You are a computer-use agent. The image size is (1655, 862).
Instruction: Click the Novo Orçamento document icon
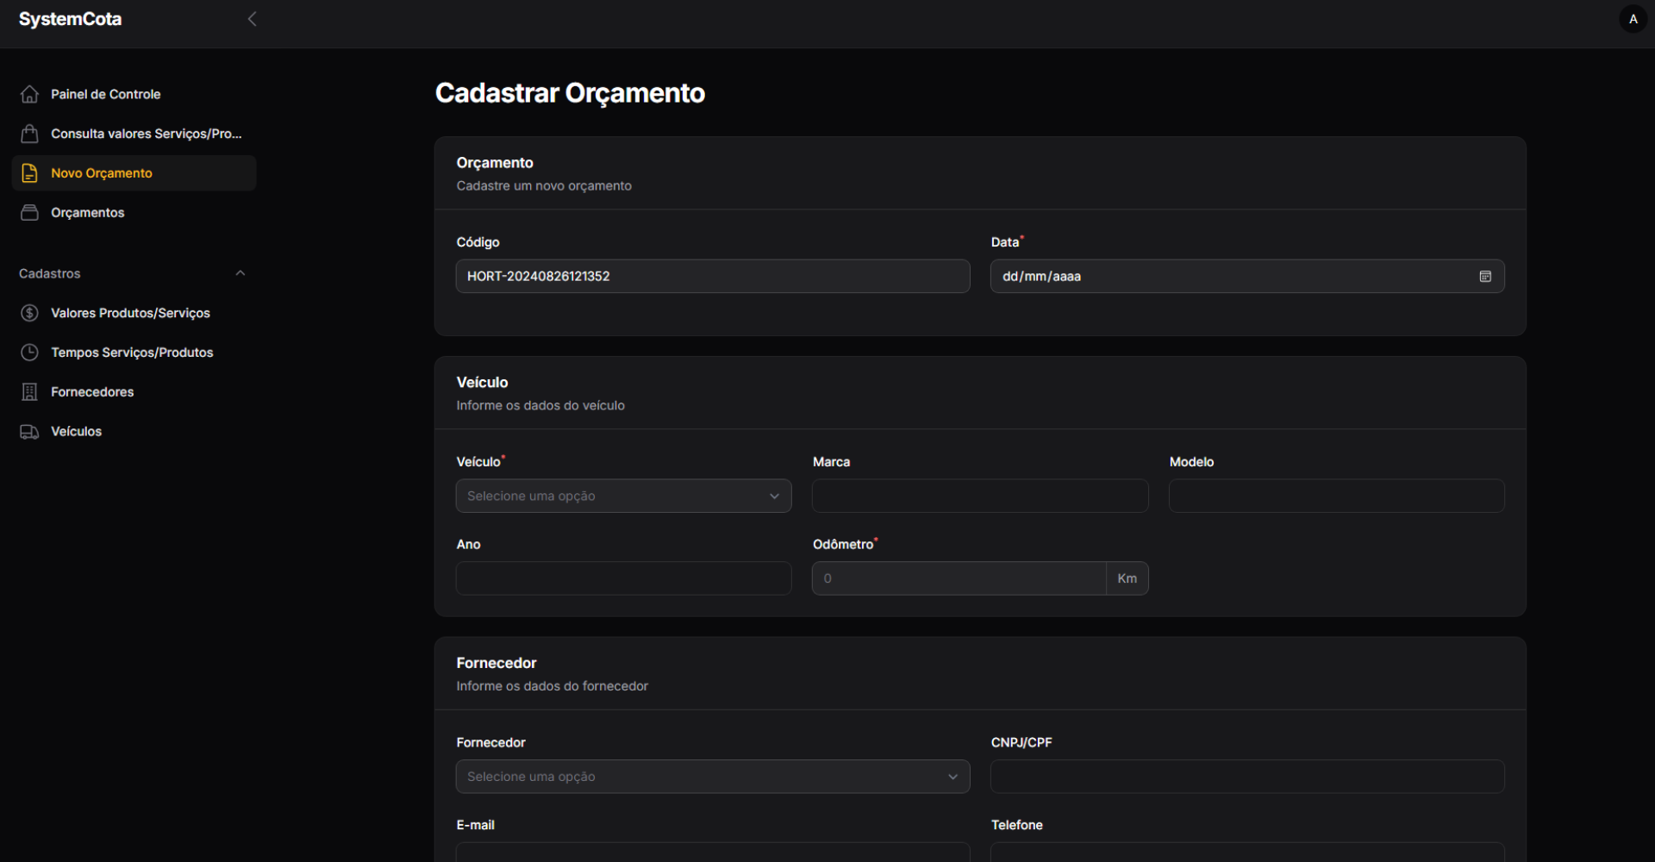coord(29,173)
